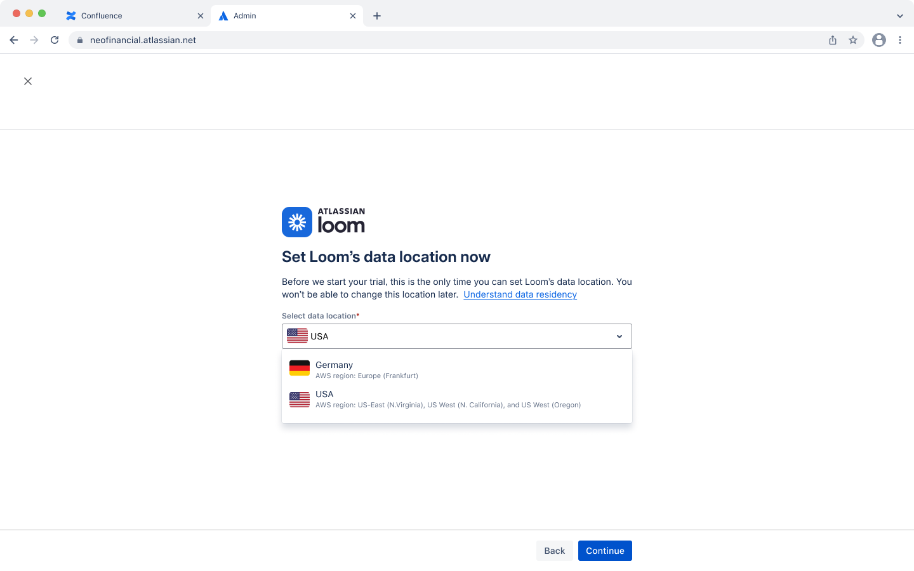
Task: Open a new browser tab
Action: coord(377,16)
